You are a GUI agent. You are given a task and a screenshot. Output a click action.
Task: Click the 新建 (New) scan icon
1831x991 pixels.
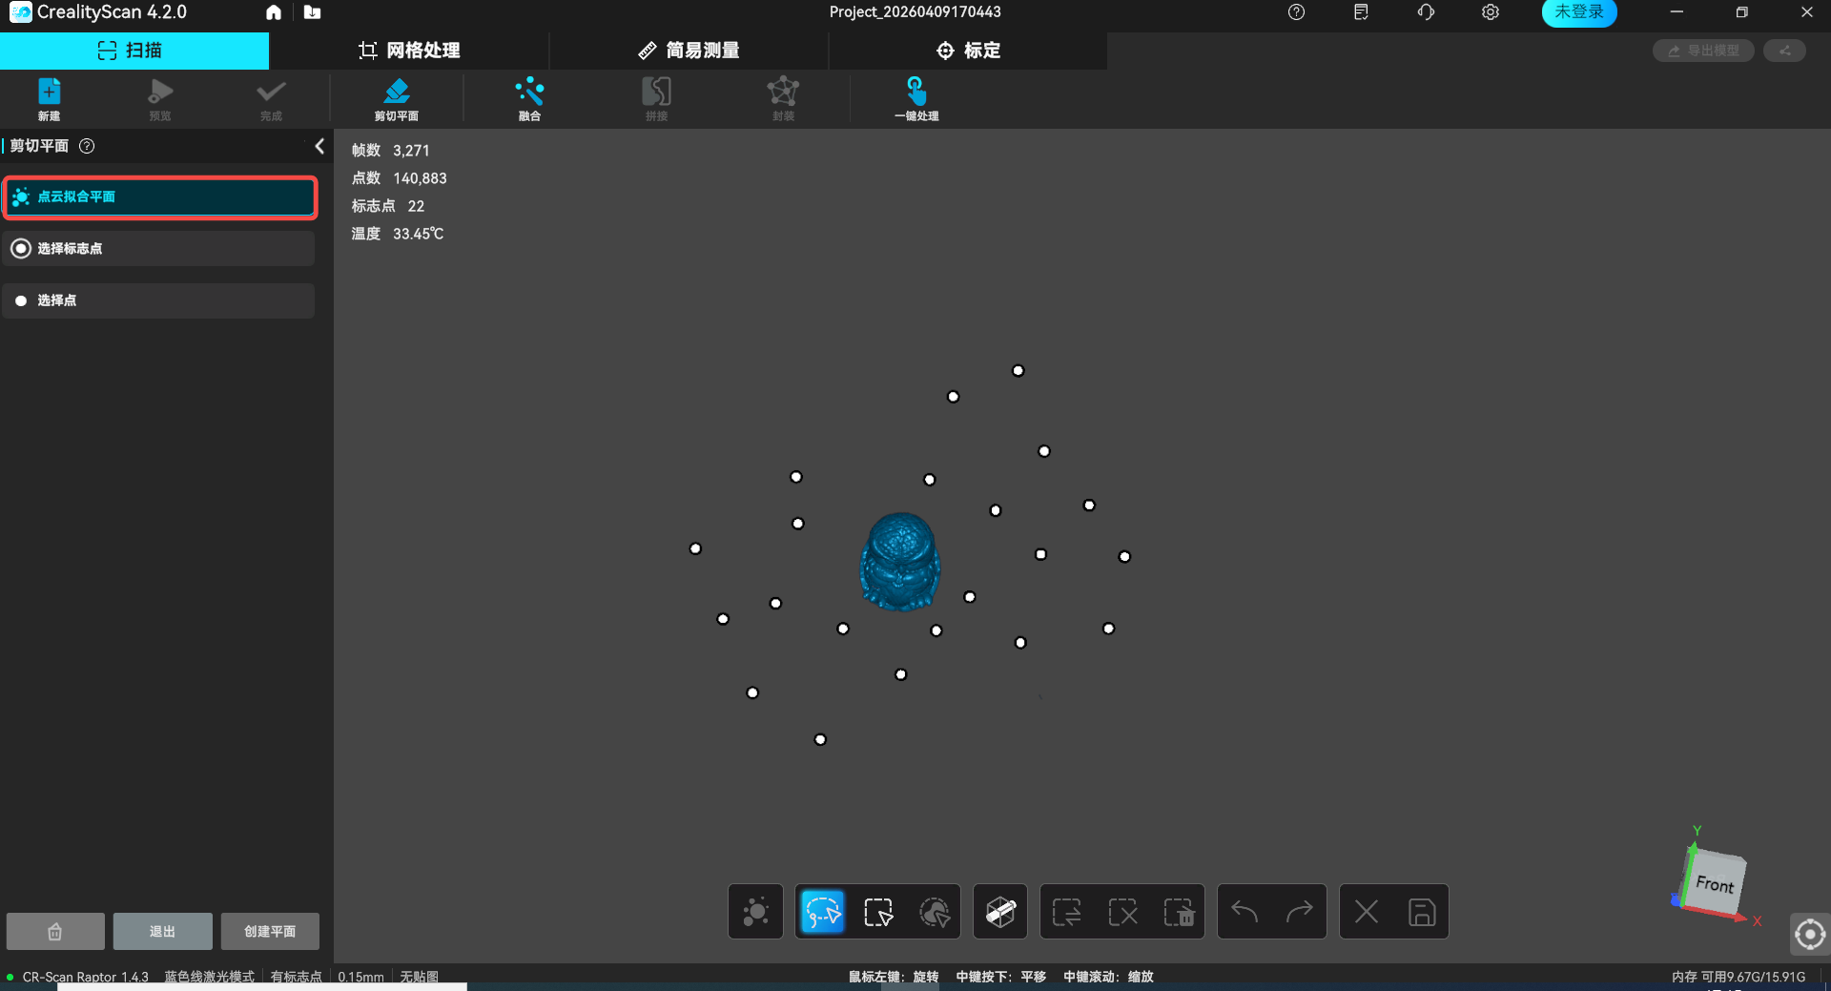point(49,98)
